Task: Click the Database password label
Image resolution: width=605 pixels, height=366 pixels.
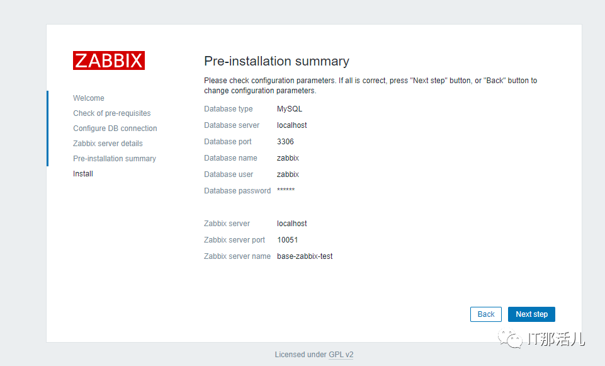Action: (x=237, y=191)
